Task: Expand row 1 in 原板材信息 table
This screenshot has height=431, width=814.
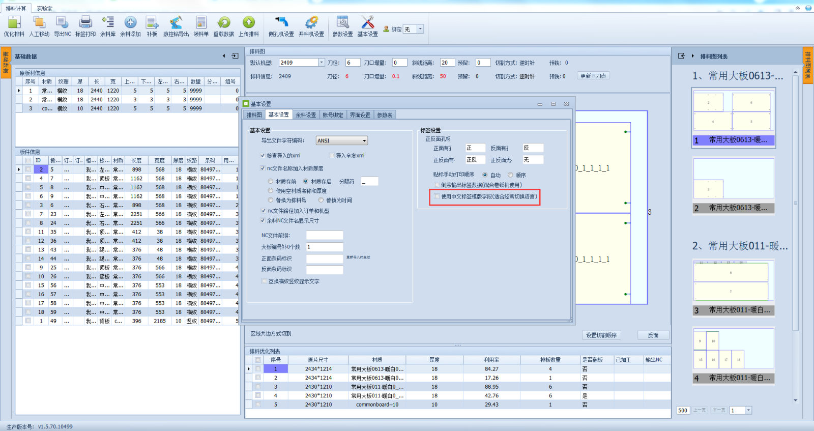Action: pyautogui.click(x=19, y=91)
